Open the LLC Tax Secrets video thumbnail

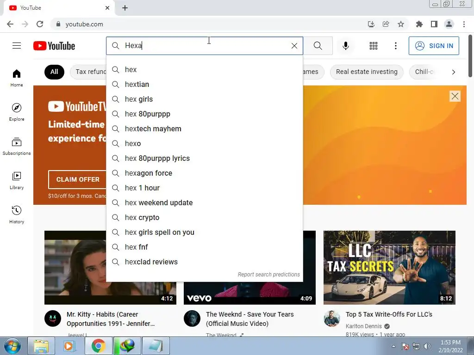pyautogui.click(x=389, y=268)
